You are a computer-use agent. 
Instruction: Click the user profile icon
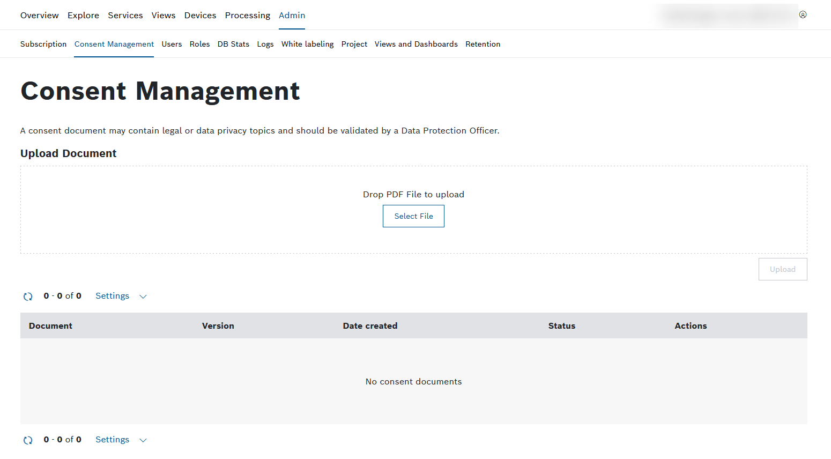tap(803, 14)
